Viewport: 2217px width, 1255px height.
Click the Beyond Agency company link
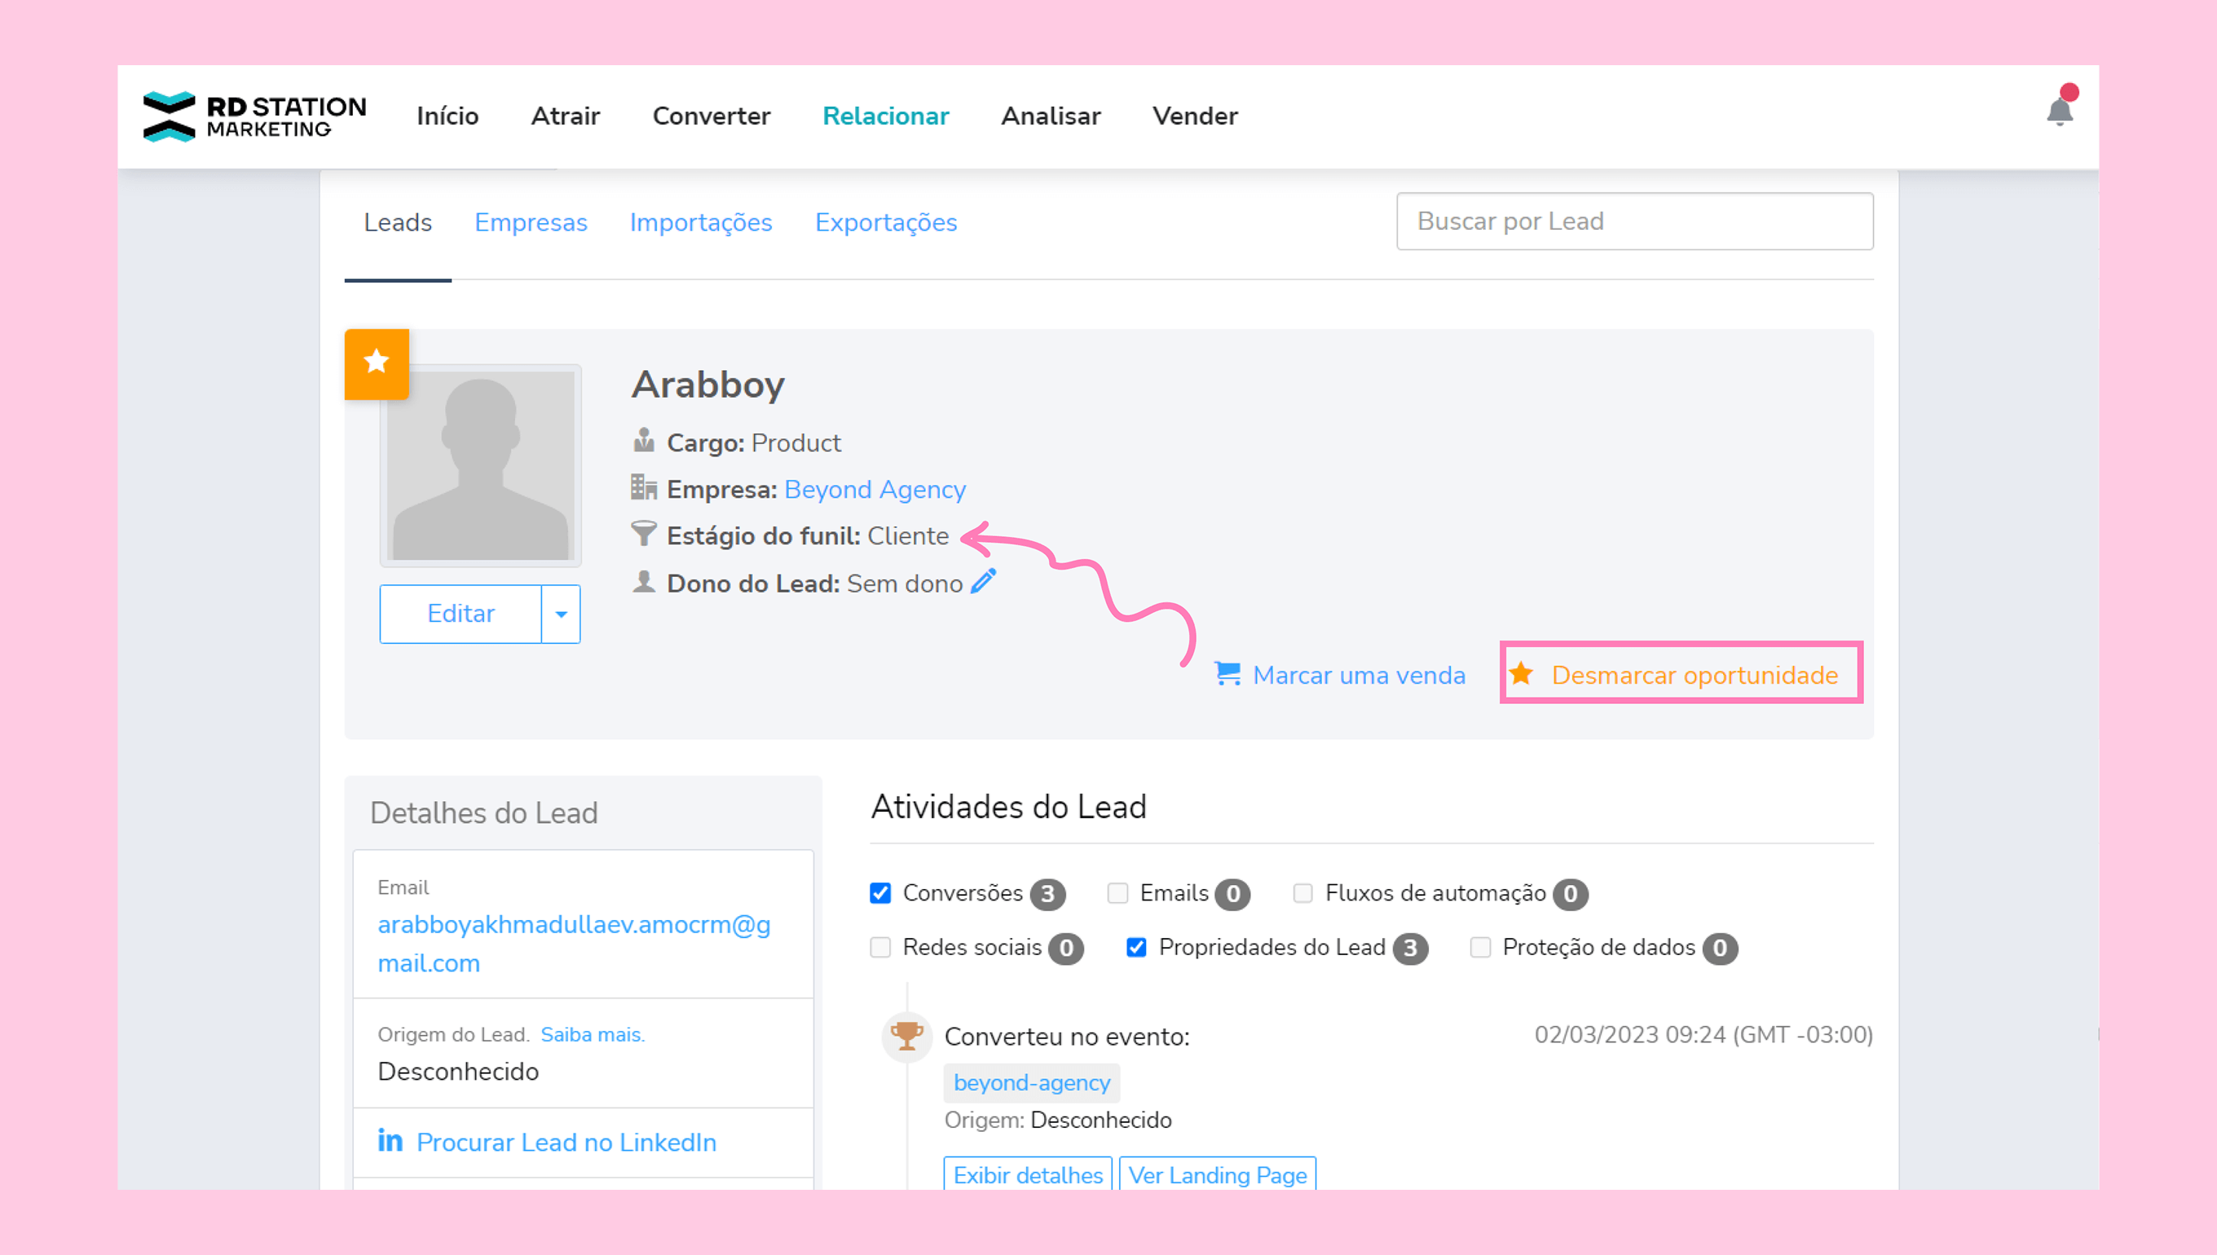(x=874, y=490)
